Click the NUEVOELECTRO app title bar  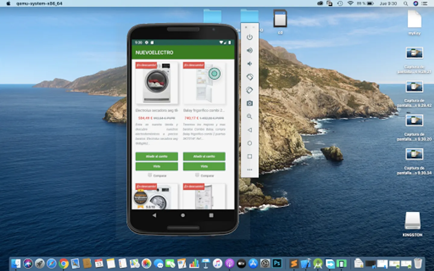pos(183,52)
